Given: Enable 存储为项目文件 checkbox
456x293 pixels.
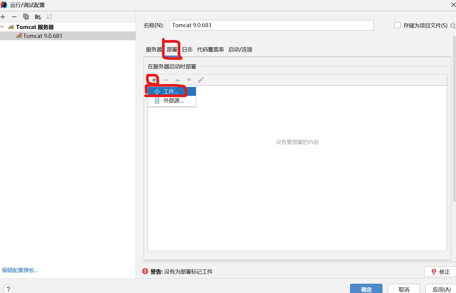Looking at the screenshot, I should tap(397, 25).
